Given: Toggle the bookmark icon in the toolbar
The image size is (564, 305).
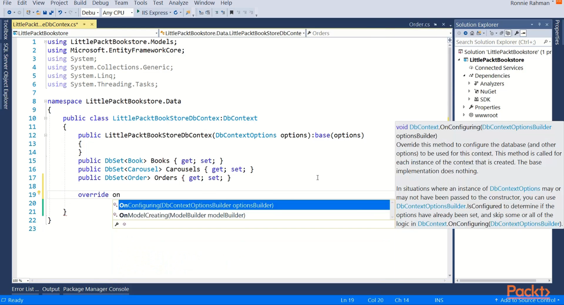Looking at the screenshot, I should pyautogui.click(x=231, y=13).
